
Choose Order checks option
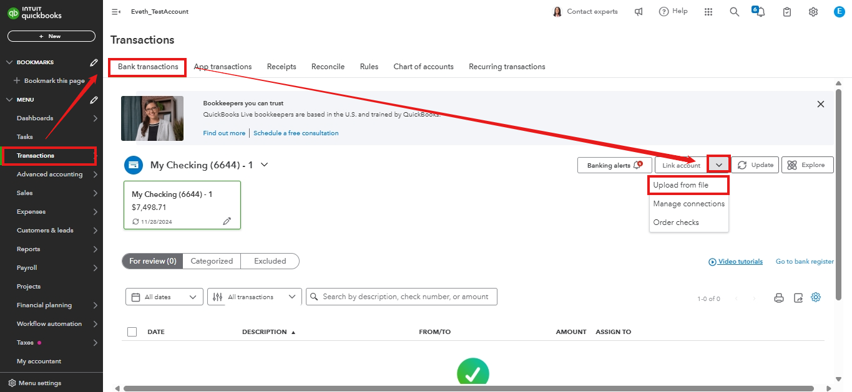[688, 222]
